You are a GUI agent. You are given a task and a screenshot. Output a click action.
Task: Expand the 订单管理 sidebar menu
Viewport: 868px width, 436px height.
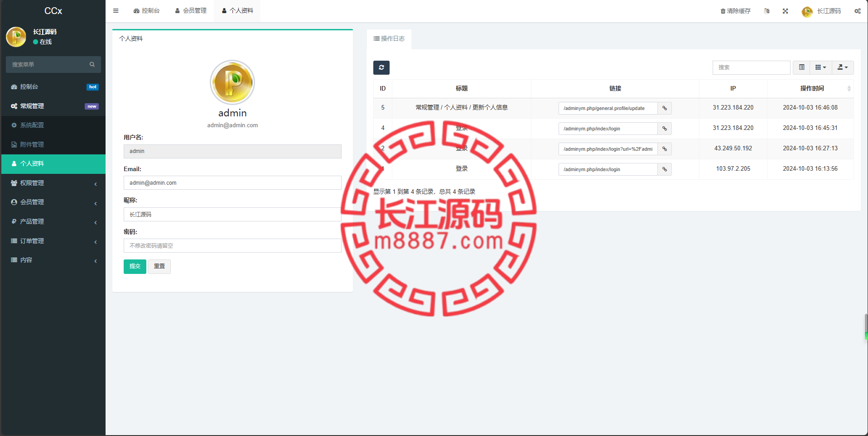[x=53, y=241]
